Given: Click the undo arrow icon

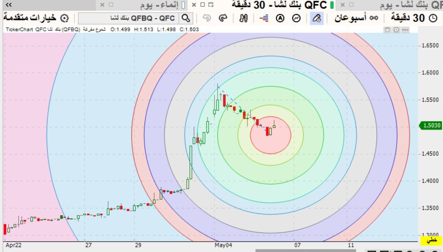Looking at the screenshot, I should click(x=207, y=18).
